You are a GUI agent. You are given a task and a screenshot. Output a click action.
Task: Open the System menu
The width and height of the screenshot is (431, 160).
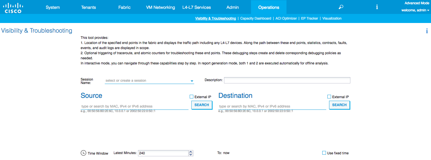click(x=53, y=7)
